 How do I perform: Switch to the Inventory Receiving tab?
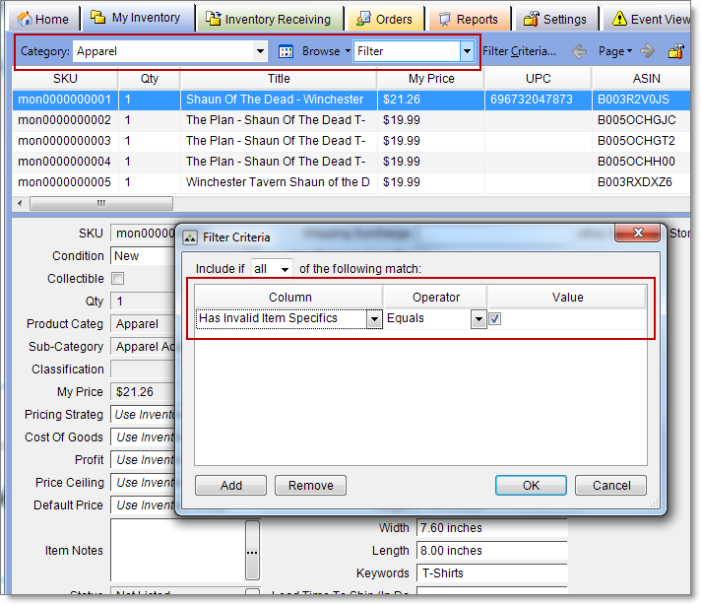(271, 19)
